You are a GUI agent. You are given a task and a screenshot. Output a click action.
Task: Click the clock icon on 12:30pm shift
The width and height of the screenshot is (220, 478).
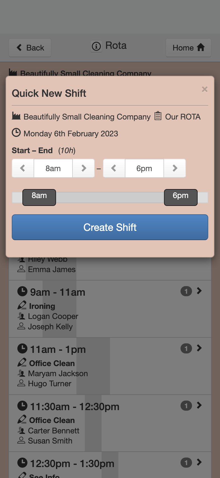(22, 463)
